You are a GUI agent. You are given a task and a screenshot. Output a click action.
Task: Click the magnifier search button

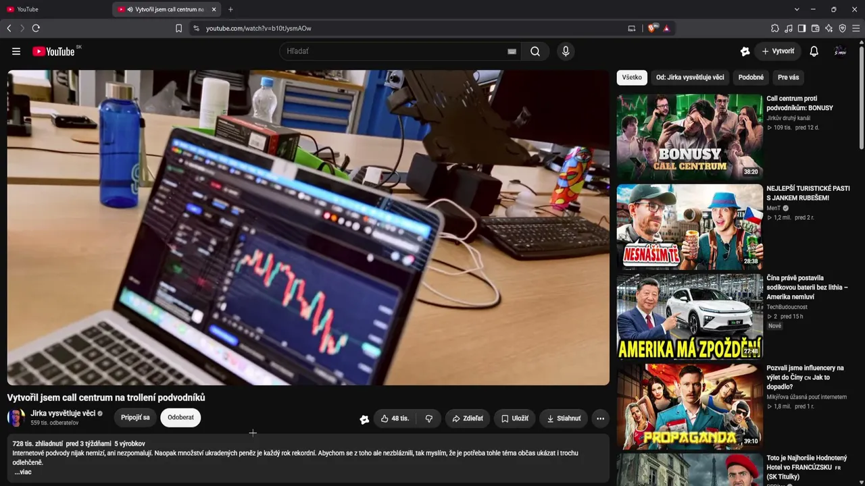pyautogui.click(x=535, y=51)
